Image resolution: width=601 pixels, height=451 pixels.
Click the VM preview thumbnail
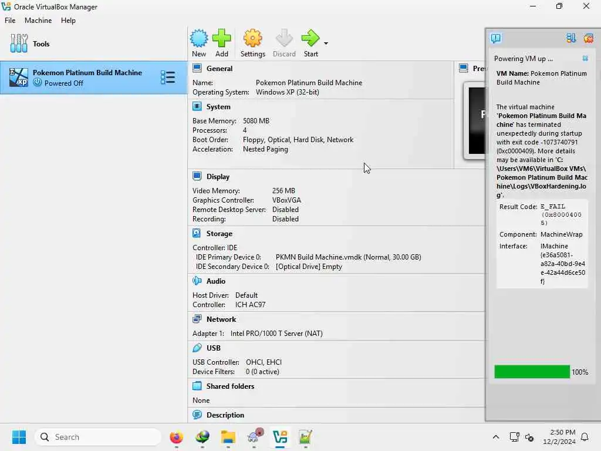[x=475, y=121]
